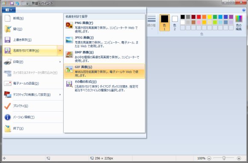Screen dimensions: 248x163
Task: Pick the red color swatch in palette
Action: click(x=199, y=17)
